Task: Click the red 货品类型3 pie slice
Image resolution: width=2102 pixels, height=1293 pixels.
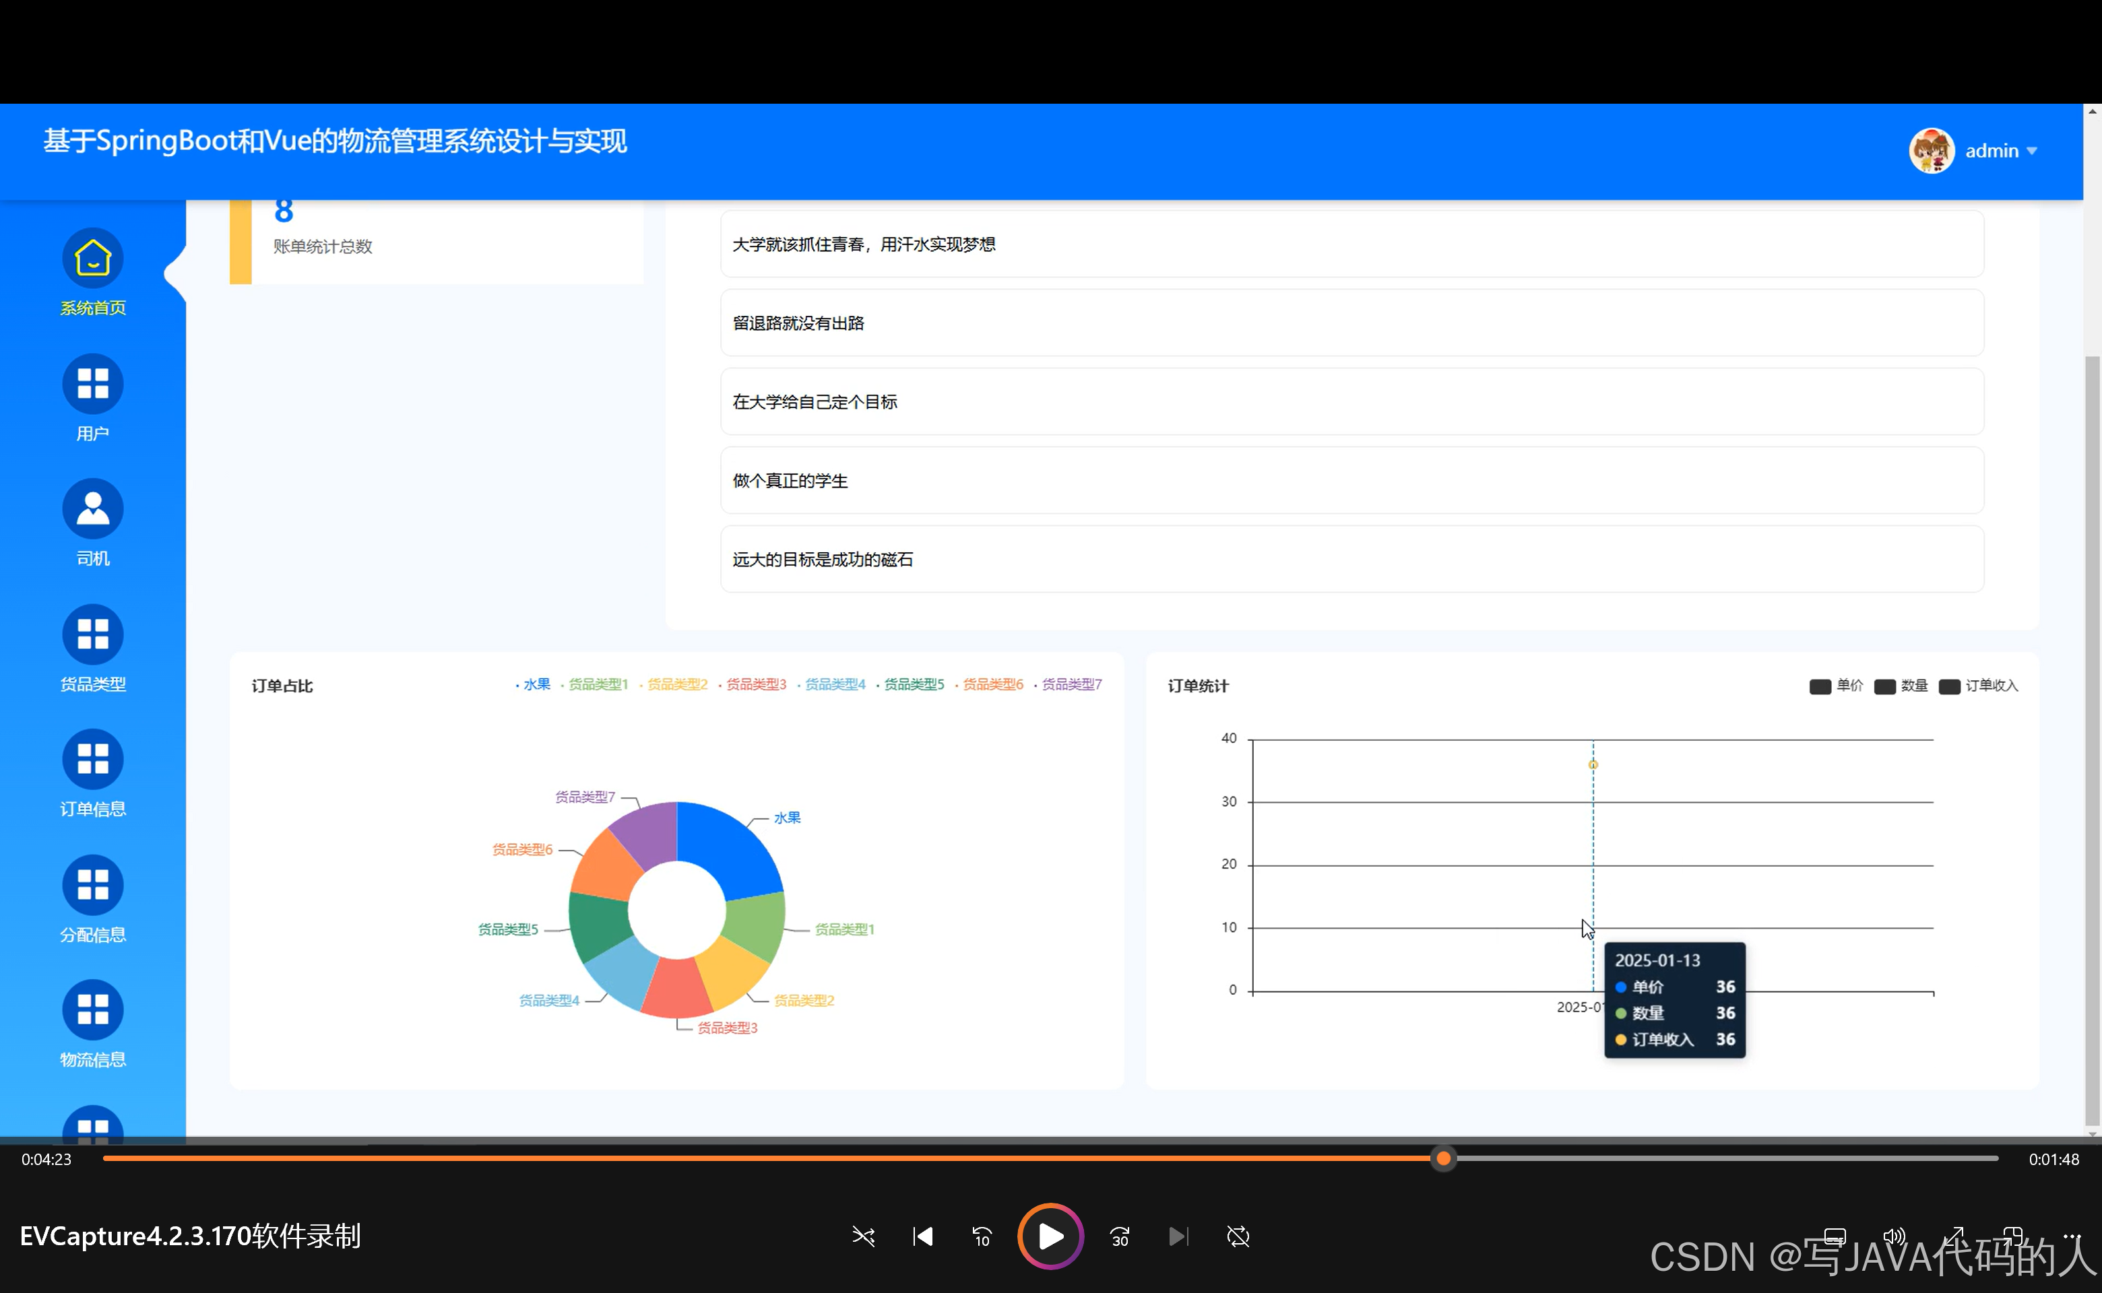Action: [x=676, y=988]
